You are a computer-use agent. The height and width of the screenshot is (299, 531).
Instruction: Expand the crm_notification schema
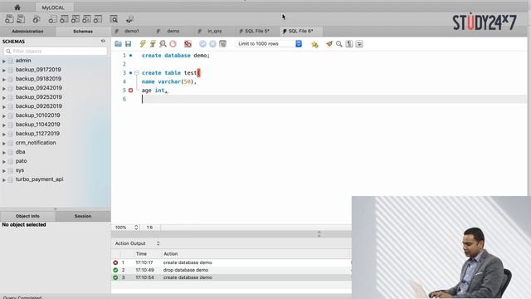[x=4, y=144]
